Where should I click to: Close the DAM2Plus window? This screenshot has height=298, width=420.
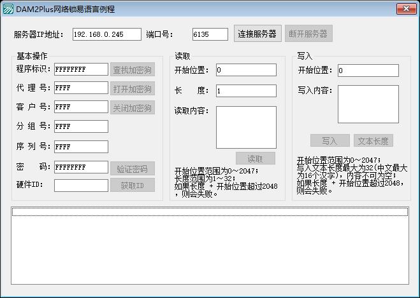tap(406, 9)
